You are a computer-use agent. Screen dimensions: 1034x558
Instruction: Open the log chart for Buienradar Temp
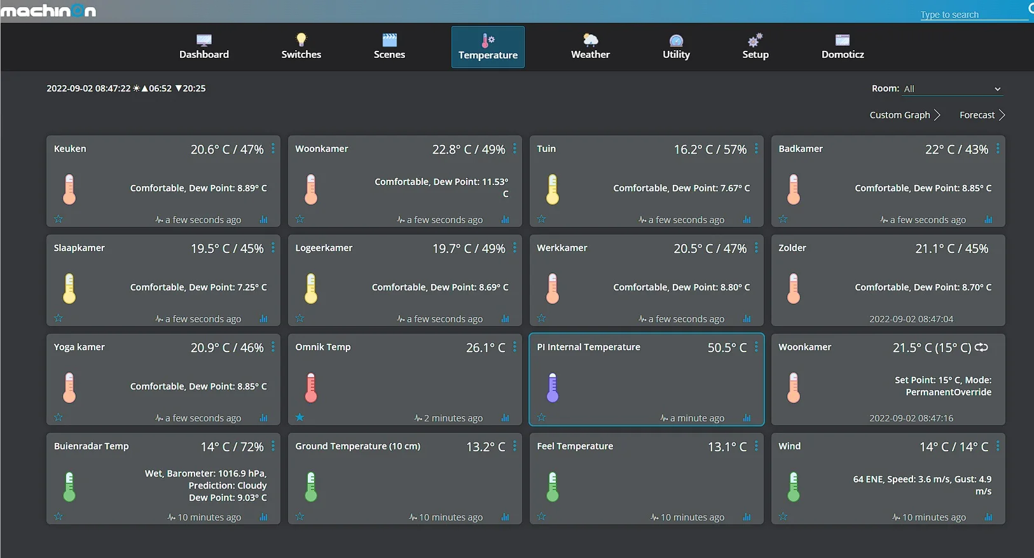tap(264, 517)
